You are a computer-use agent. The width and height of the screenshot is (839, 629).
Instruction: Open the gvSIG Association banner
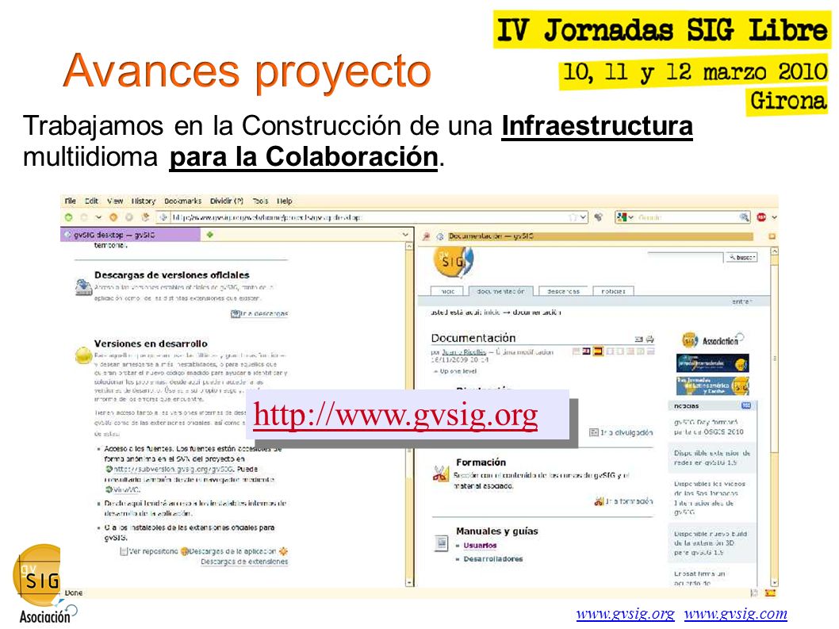[713, 340]
